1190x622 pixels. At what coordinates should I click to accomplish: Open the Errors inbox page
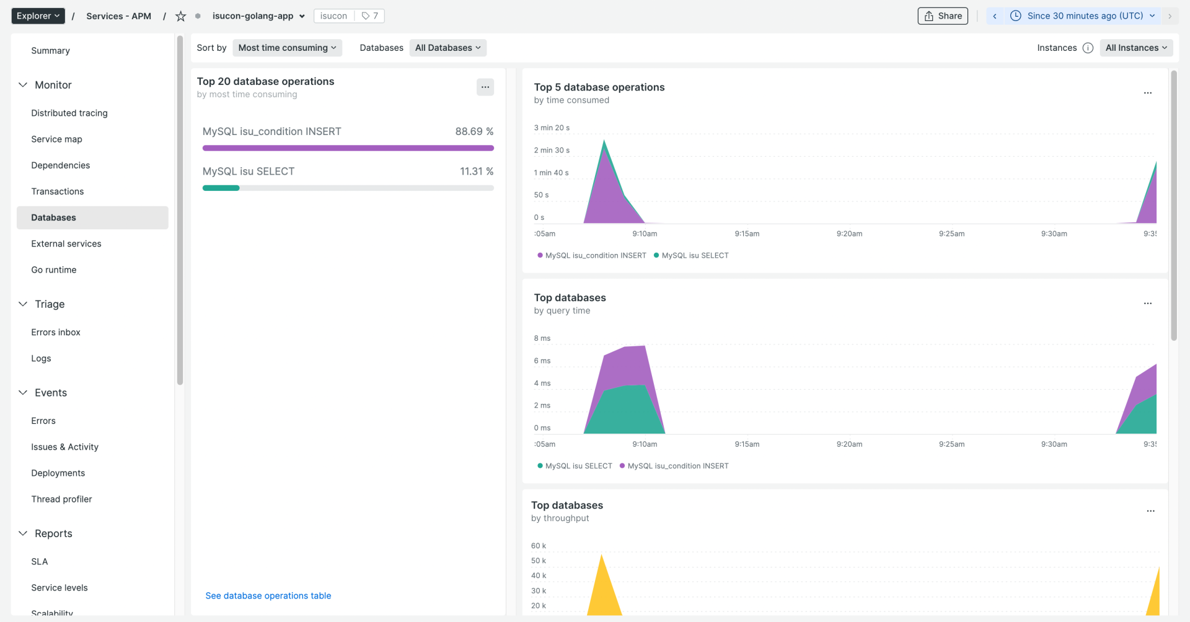(x=55, y=332)
